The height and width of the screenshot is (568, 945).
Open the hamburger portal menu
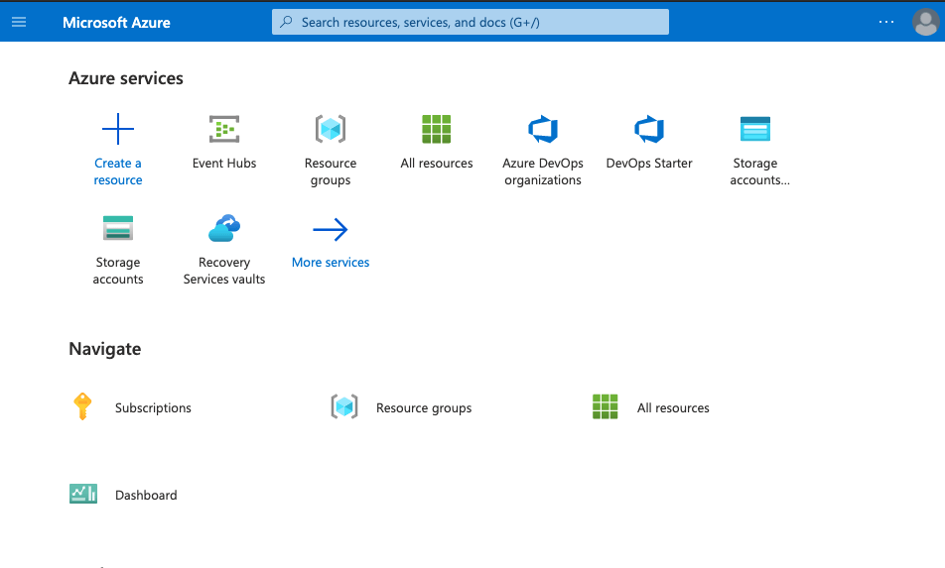(19, 22)
